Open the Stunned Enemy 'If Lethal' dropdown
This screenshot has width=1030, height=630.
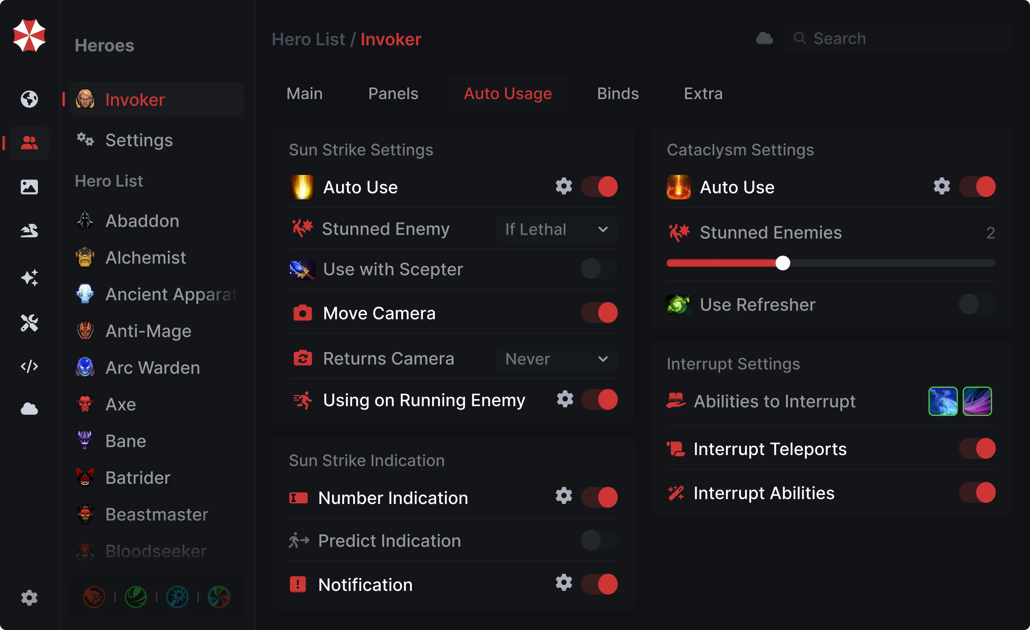[556, 229]
